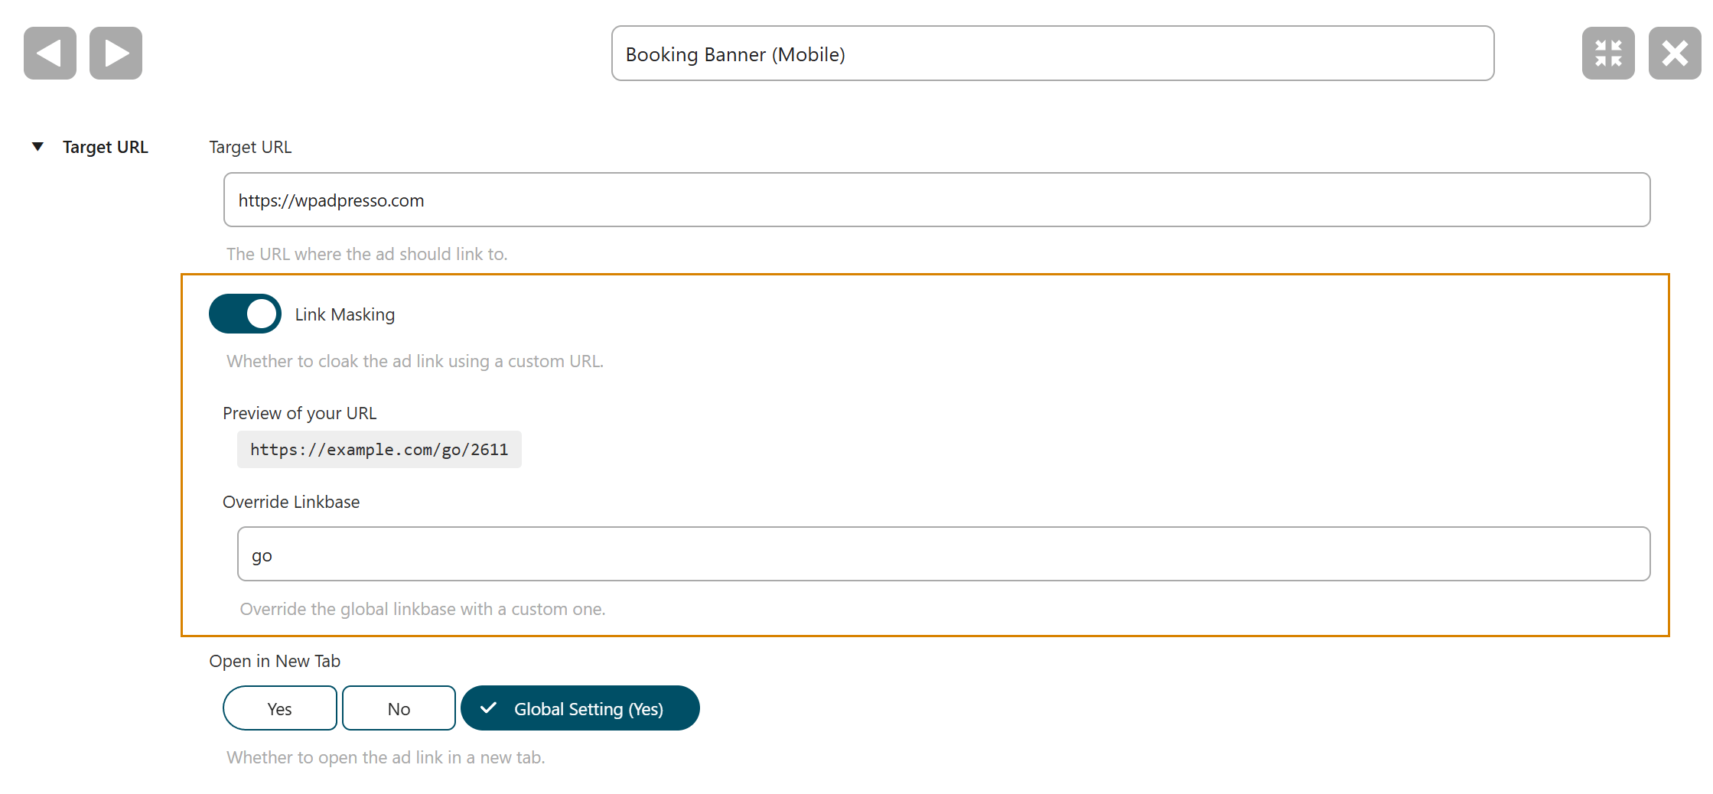1713x794 pixels.
Task: Select the Target URL section heading
Action: [x=106, y=147]
